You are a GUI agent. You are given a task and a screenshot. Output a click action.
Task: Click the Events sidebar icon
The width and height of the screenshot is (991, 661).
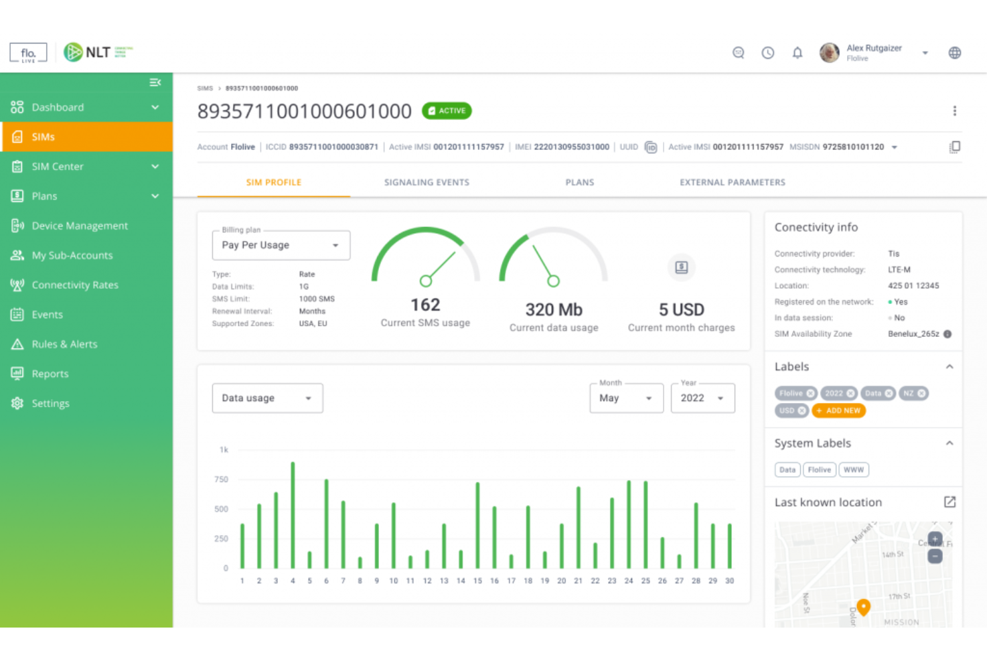pos(17,314)
